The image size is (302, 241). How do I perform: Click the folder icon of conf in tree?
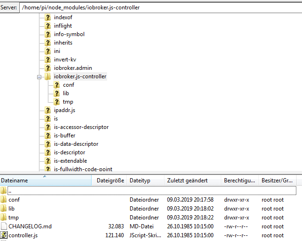57,85
